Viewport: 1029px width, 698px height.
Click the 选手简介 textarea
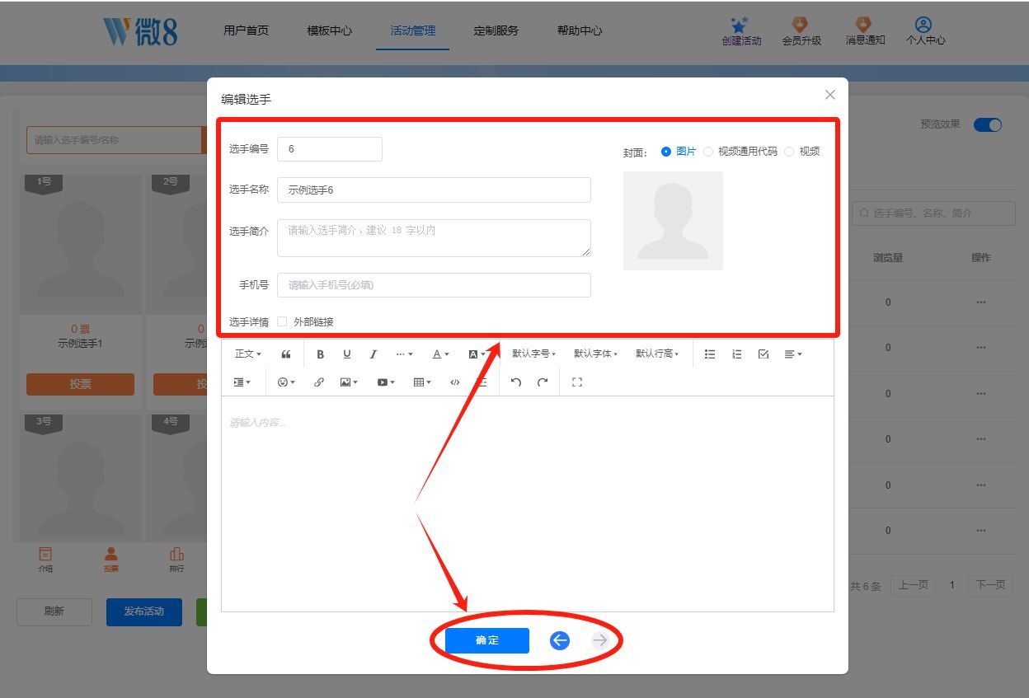tap(434, 237)
